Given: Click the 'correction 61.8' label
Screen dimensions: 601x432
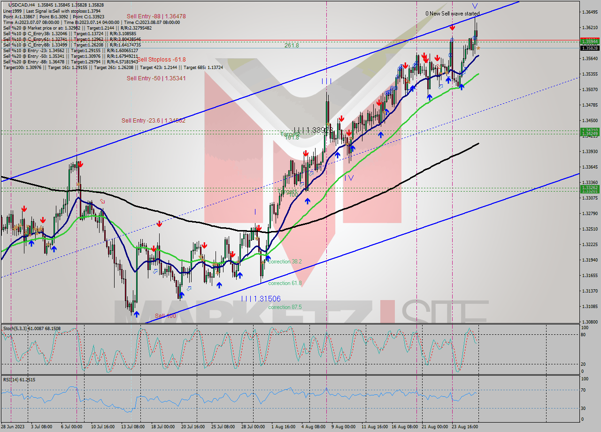Looking at the screenshot, I should [x=285, y=283].
